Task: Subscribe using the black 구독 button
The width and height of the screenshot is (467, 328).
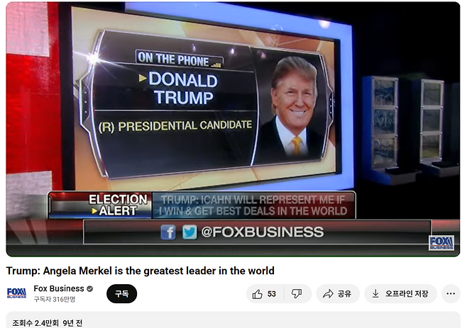Action: [122, 294]
